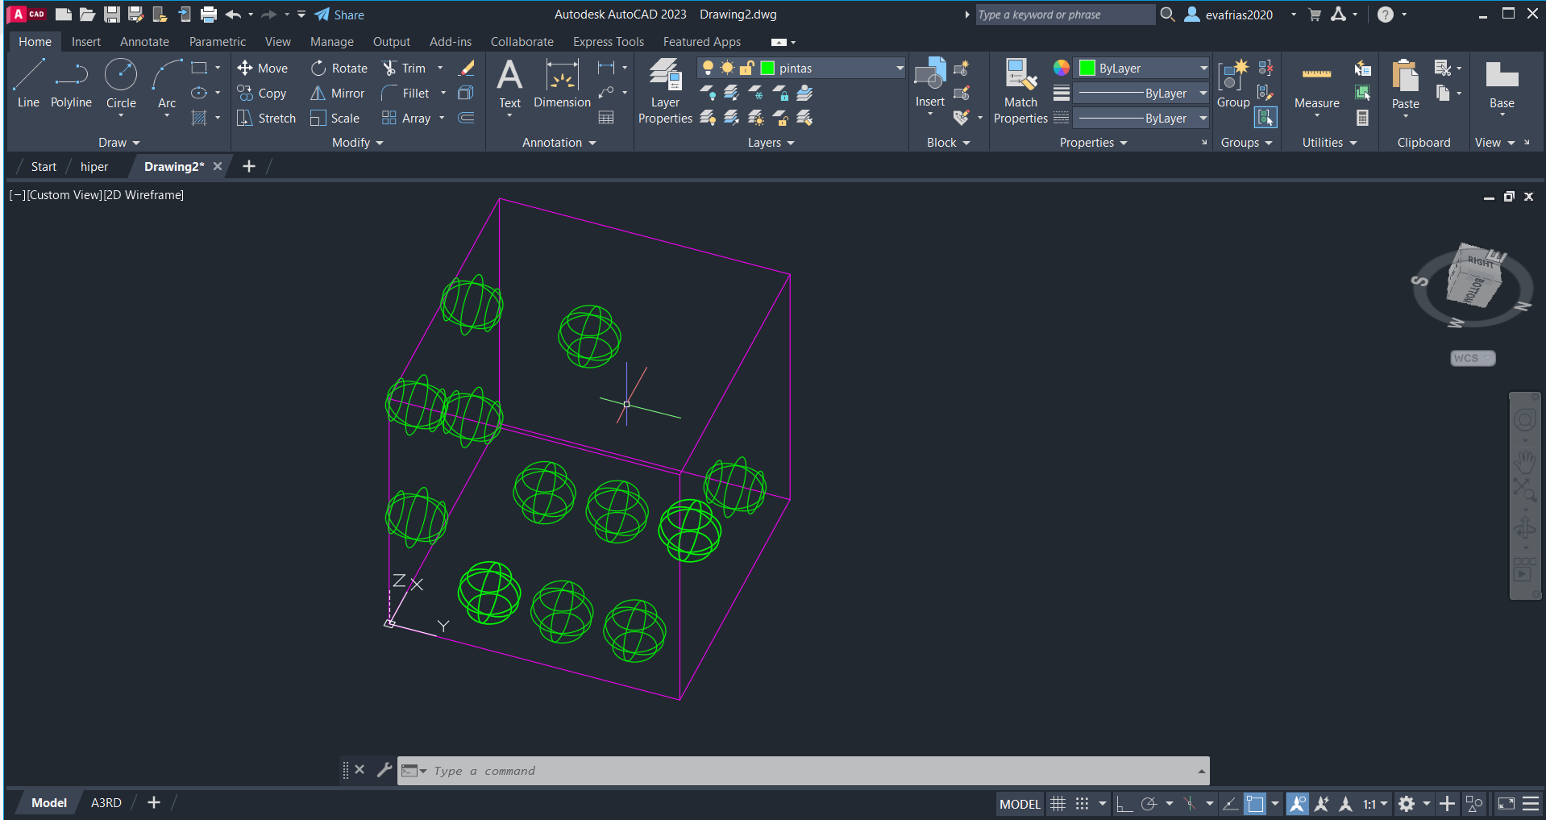Activate the Trim tool
Screen dimensions: 1546x820
(404, 69)
